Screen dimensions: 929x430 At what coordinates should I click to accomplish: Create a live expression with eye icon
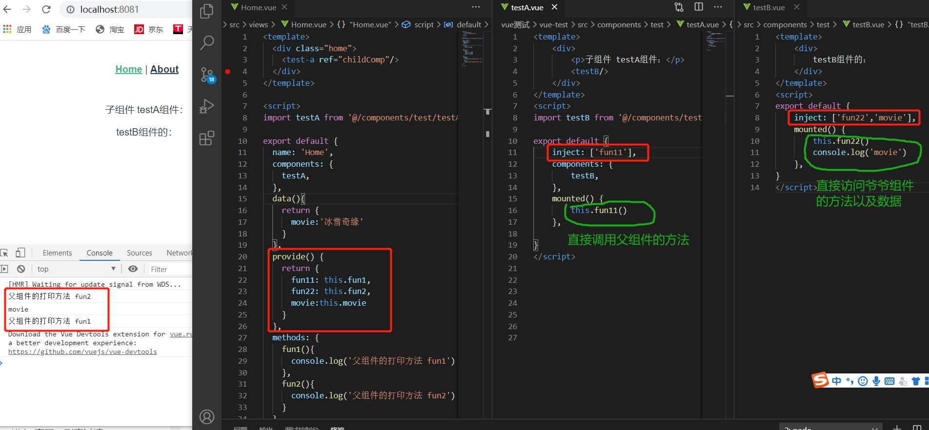click(x=133, y=269)
